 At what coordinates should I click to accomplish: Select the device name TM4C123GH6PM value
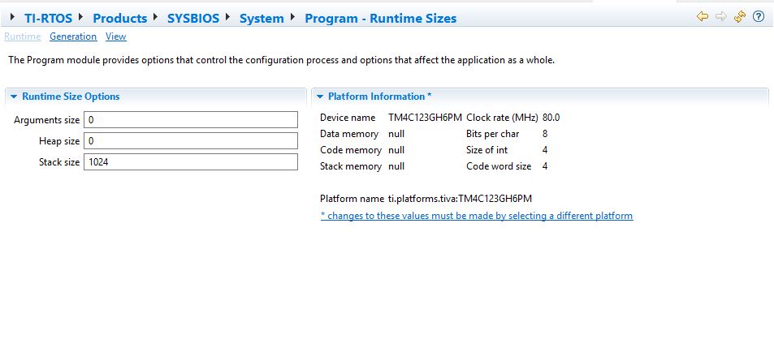coord(425,118)
